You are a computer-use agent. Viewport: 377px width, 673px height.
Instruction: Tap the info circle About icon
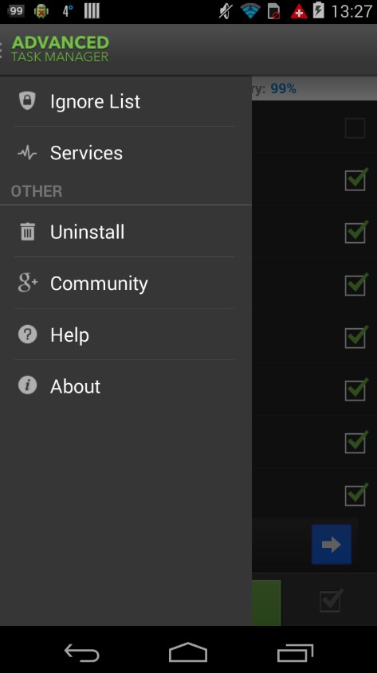[27, 385]
